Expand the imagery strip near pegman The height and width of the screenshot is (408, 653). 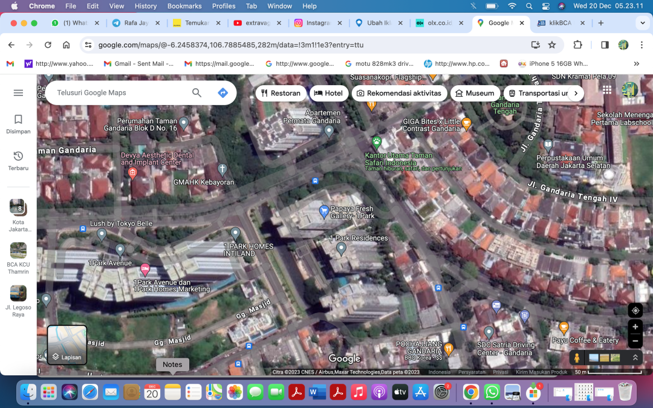point(635,358)
